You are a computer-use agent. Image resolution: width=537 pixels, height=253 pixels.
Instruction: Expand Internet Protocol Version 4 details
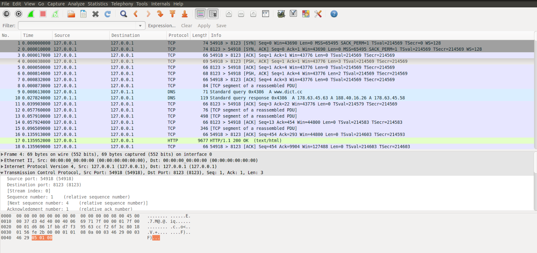(2, 166)
